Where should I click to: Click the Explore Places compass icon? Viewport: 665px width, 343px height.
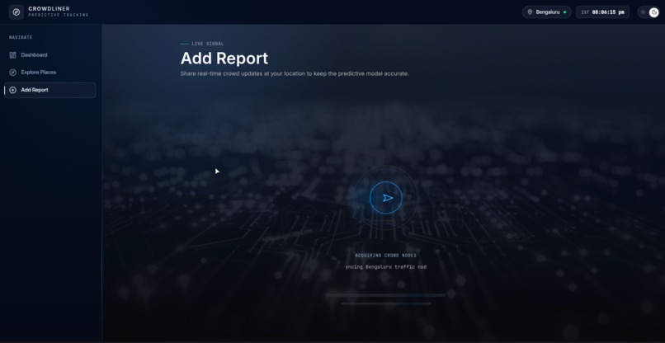[12, 73]
